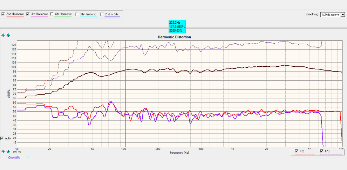Viewport: 347px width, 170px height.
Task: Shift the graph up with the cyan up arrow
Action: [3, 151]
